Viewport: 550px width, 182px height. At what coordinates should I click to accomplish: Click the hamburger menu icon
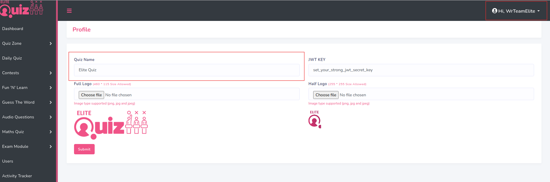coord(69,11)
